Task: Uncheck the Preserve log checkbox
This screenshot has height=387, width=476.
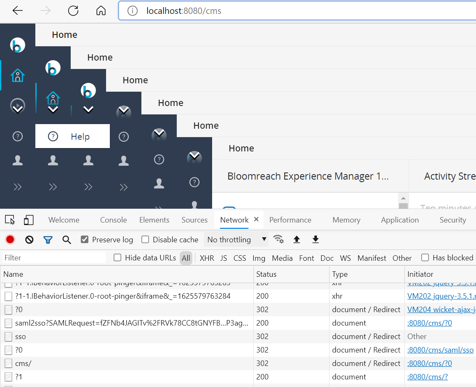Action: 85,240
